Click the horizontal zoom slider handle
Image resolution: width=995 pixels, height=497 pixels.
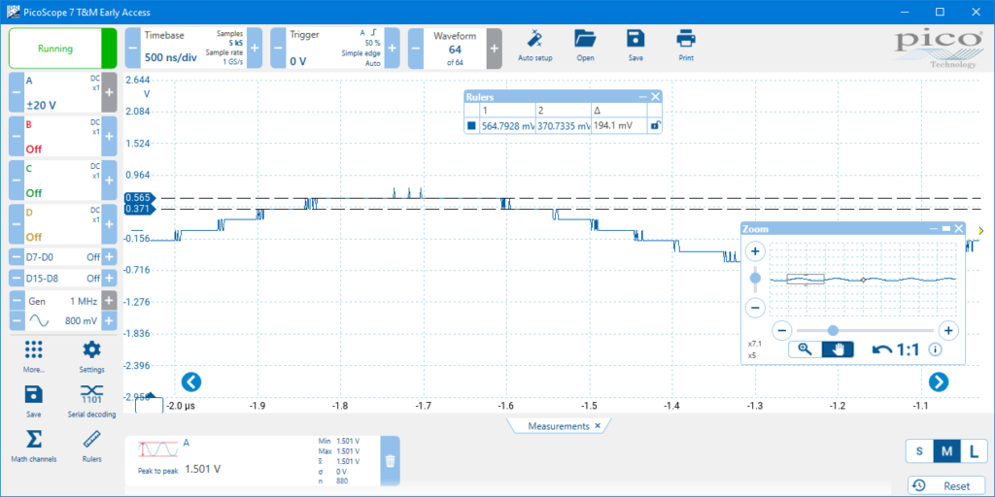(x=833, y=330)
